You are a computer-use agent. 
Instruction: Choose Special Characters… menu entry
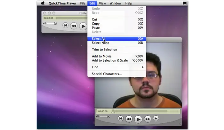click(117, 74)
